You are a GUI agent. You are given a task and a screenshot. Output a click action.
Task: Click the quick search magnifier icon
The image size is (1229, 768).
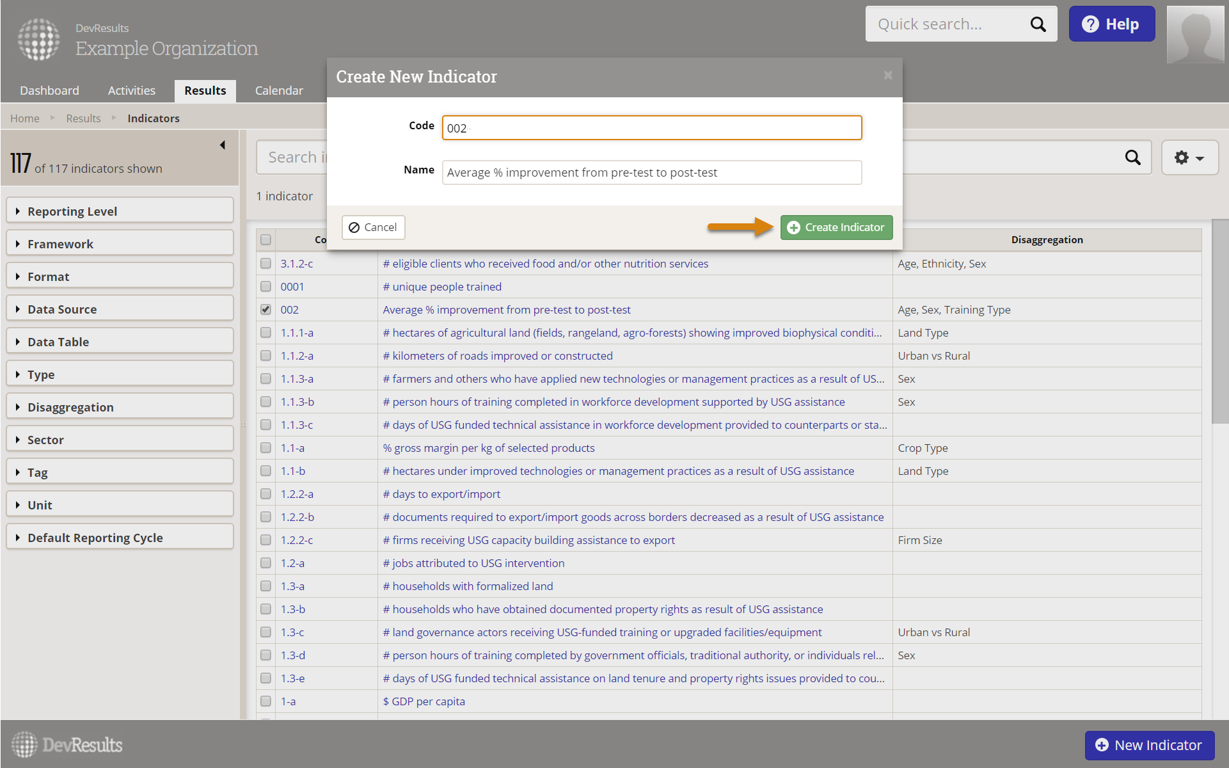pos(1037,24)
